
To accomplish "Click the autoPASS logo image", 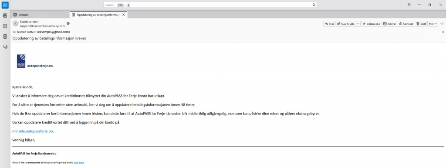I will tap(21, 61).
